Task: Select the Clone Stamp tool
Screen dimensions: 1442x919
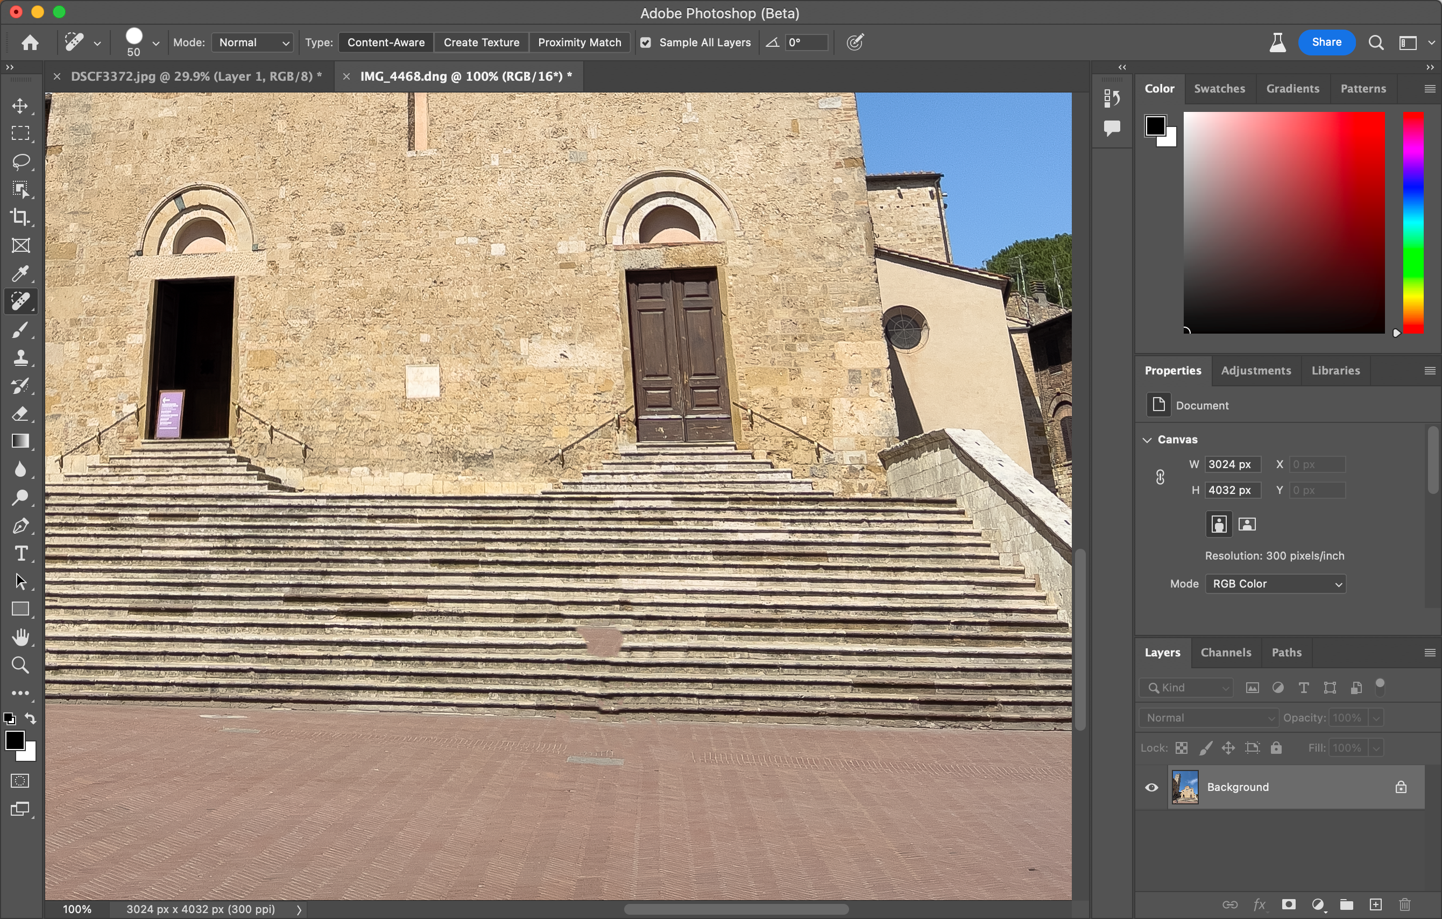Action: click(20, 357)
